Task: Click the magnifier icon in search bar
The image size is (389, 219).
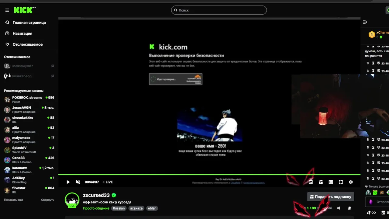Action: click(x=175, y=10)
